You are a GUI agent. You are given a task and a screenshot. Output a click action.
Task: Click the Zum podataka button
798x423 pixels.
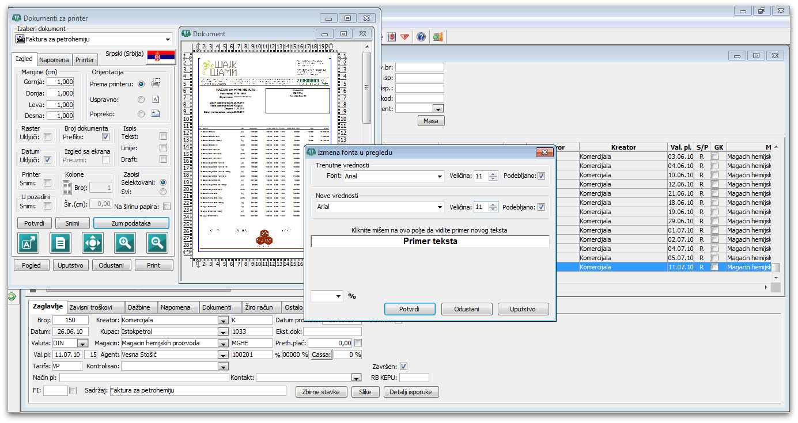point(131,223)
